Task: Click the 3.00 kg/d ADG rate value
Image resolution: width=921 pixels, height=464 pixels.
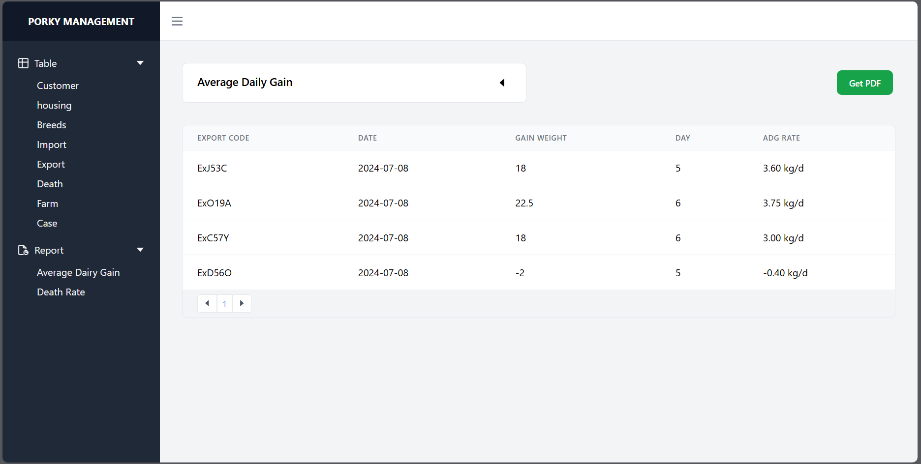Action: 783,238
